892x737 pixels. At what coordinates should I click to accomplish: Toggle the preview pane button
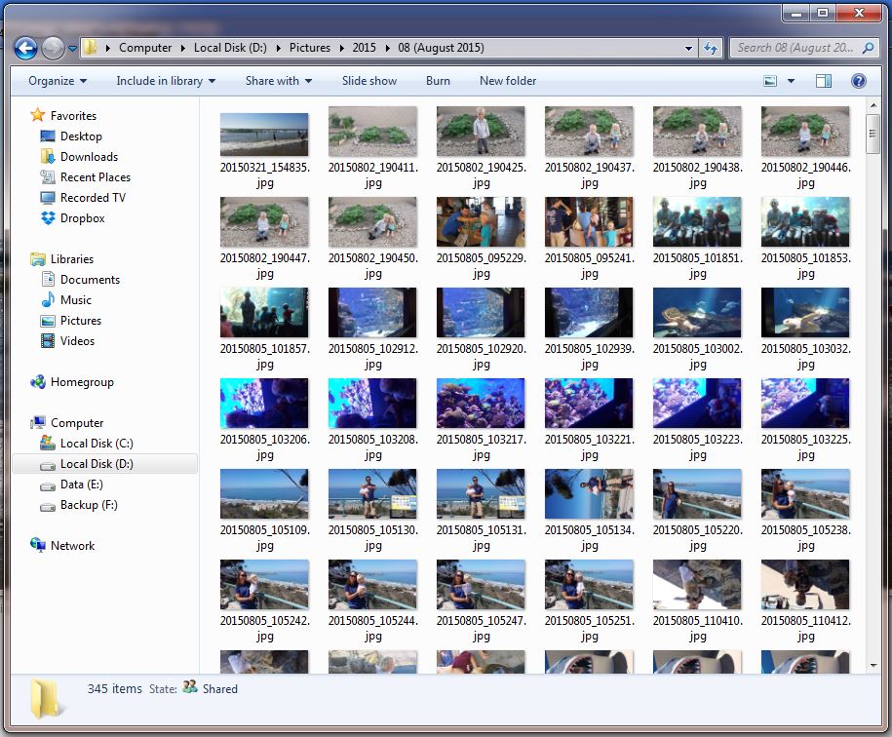[x=823, y=81]
